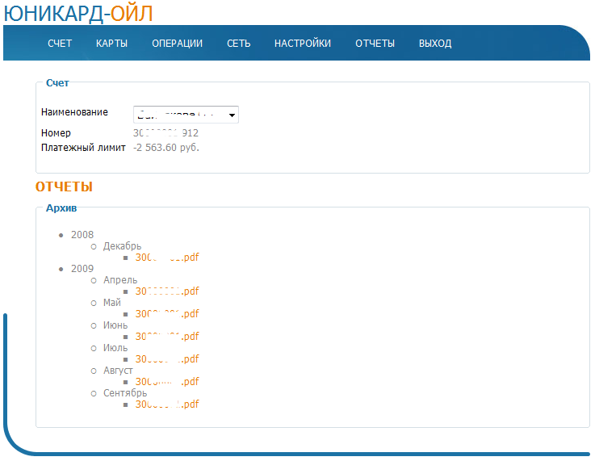Go to the КАРТЫ section
Viewport: 595px width, 461px height.
(111, 44)
